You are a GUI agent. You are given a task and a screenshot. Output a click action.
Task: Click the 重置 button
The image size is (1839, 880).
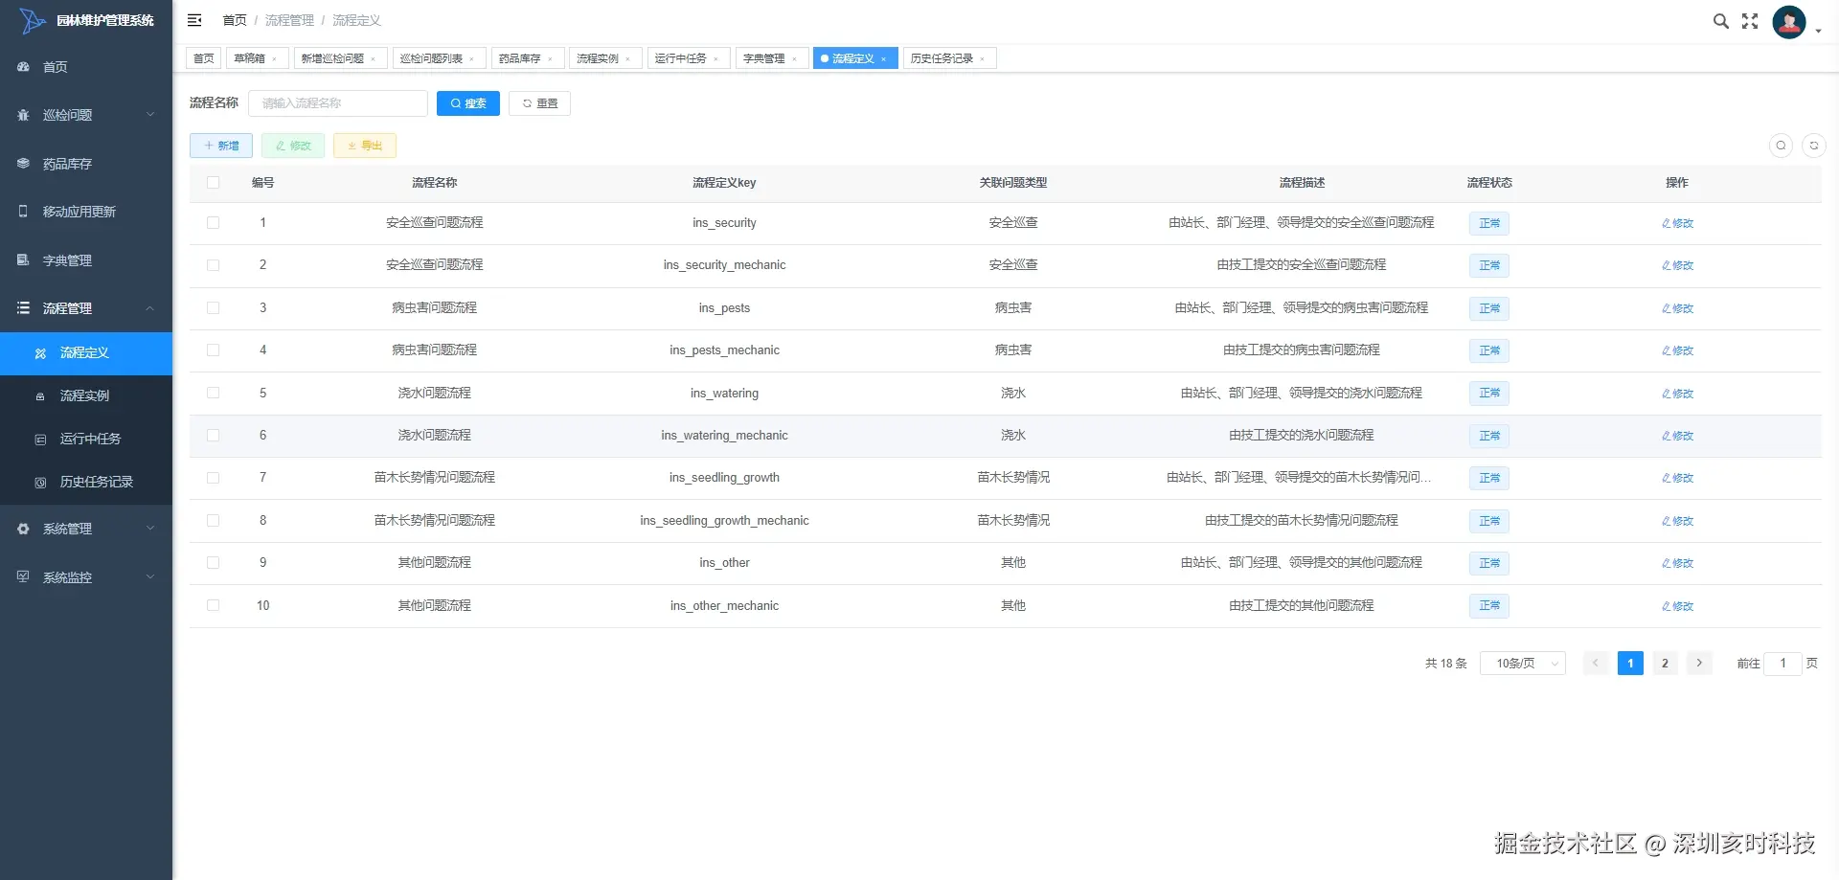(x=540, y=103)
